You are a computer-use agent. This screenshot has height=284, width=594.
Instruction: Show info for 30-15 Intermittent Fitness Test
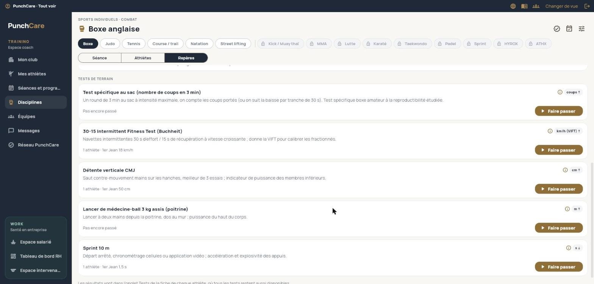tap(550, 131)
